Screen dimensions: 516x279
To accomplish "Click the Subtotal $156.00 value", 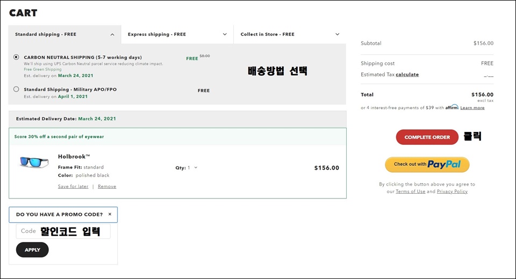I will coord(483,43).
